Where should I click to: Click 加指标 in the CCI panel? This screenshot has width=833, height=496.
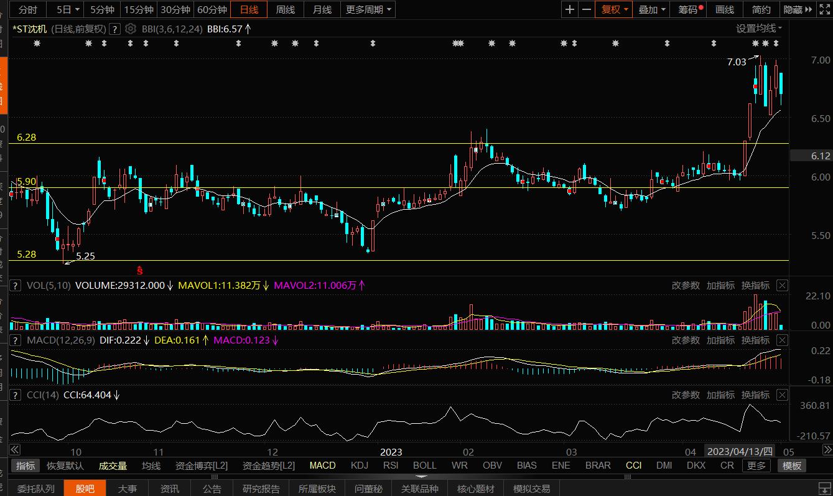[x=720, y=395]
